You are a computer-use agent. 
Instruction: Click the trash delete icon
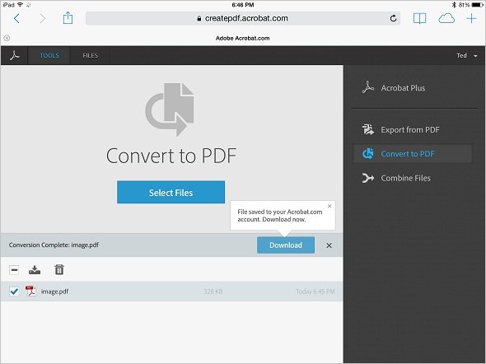(x=59, y=269)
